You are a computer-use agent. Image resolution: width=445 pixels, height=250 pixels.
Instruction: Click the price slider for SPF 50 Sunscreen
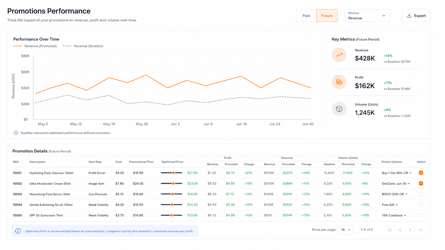coord(171,215)
